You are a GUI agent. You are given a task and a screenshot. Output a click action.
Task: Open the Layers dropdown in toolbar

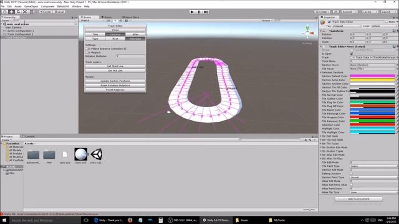[370, 12]
